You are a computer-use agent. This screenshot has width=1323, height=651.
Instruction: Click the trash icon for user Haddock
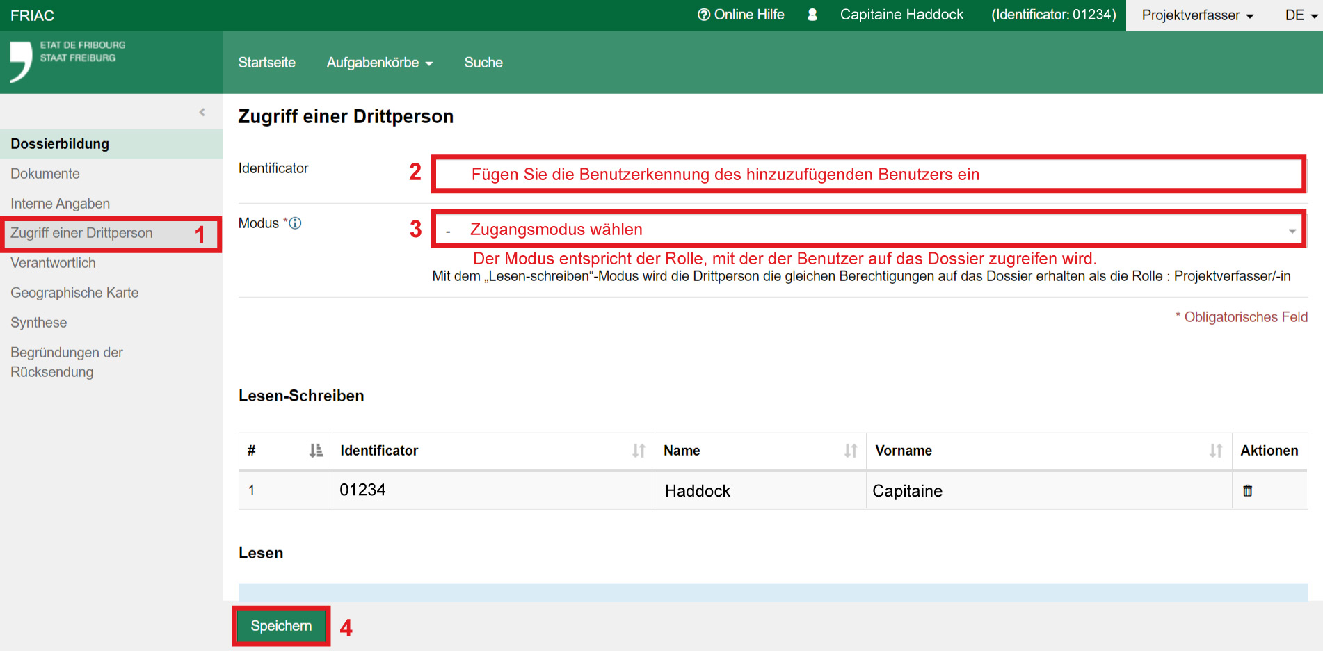coord(1247,491)
